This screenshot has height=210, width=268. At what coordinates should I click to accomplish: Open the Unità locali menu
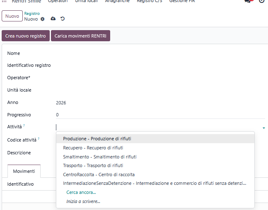tap(87, 1)
